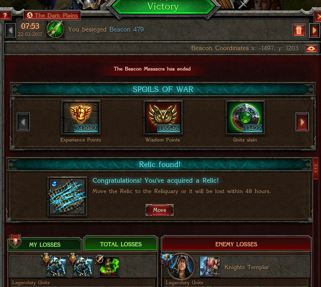Open help with question mark icon
The image size is (321, 287).
pyautogui.click(x=5, y=15)
